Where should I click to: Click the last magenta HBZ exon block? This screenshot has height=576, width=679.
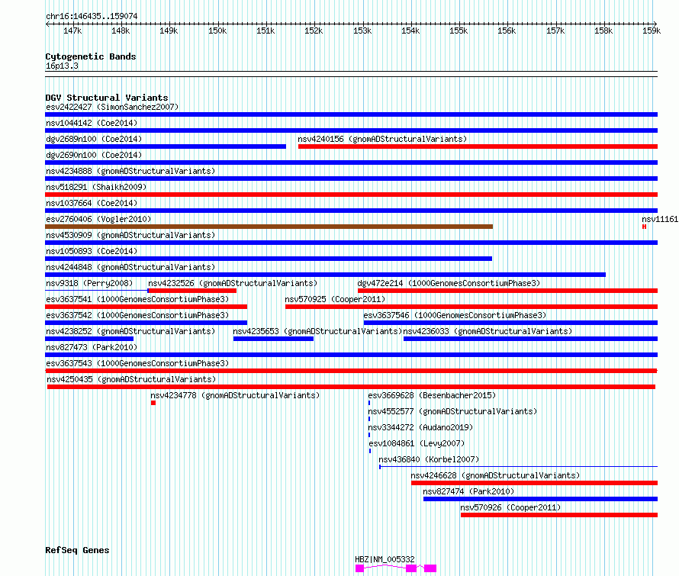click(430, 568)
